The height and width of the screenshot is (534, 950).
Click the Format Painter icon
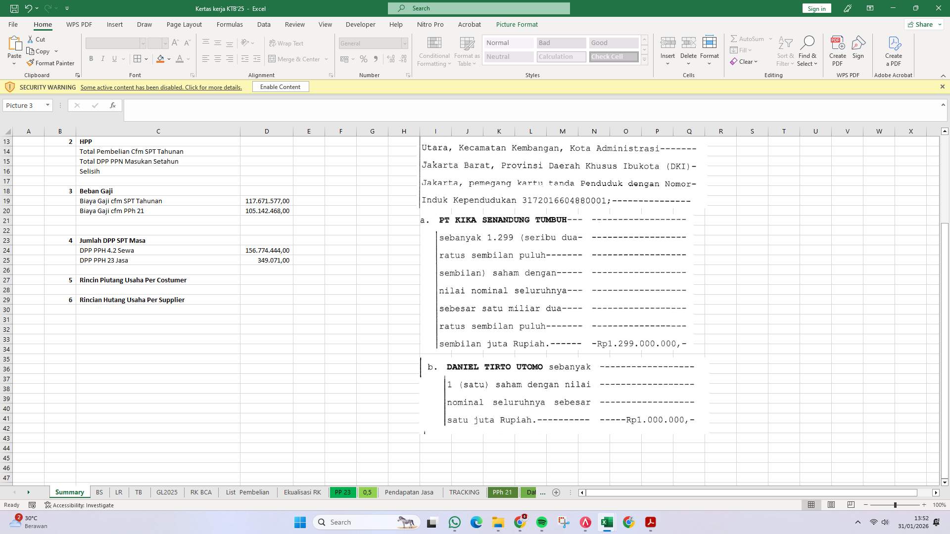[51, 63]
